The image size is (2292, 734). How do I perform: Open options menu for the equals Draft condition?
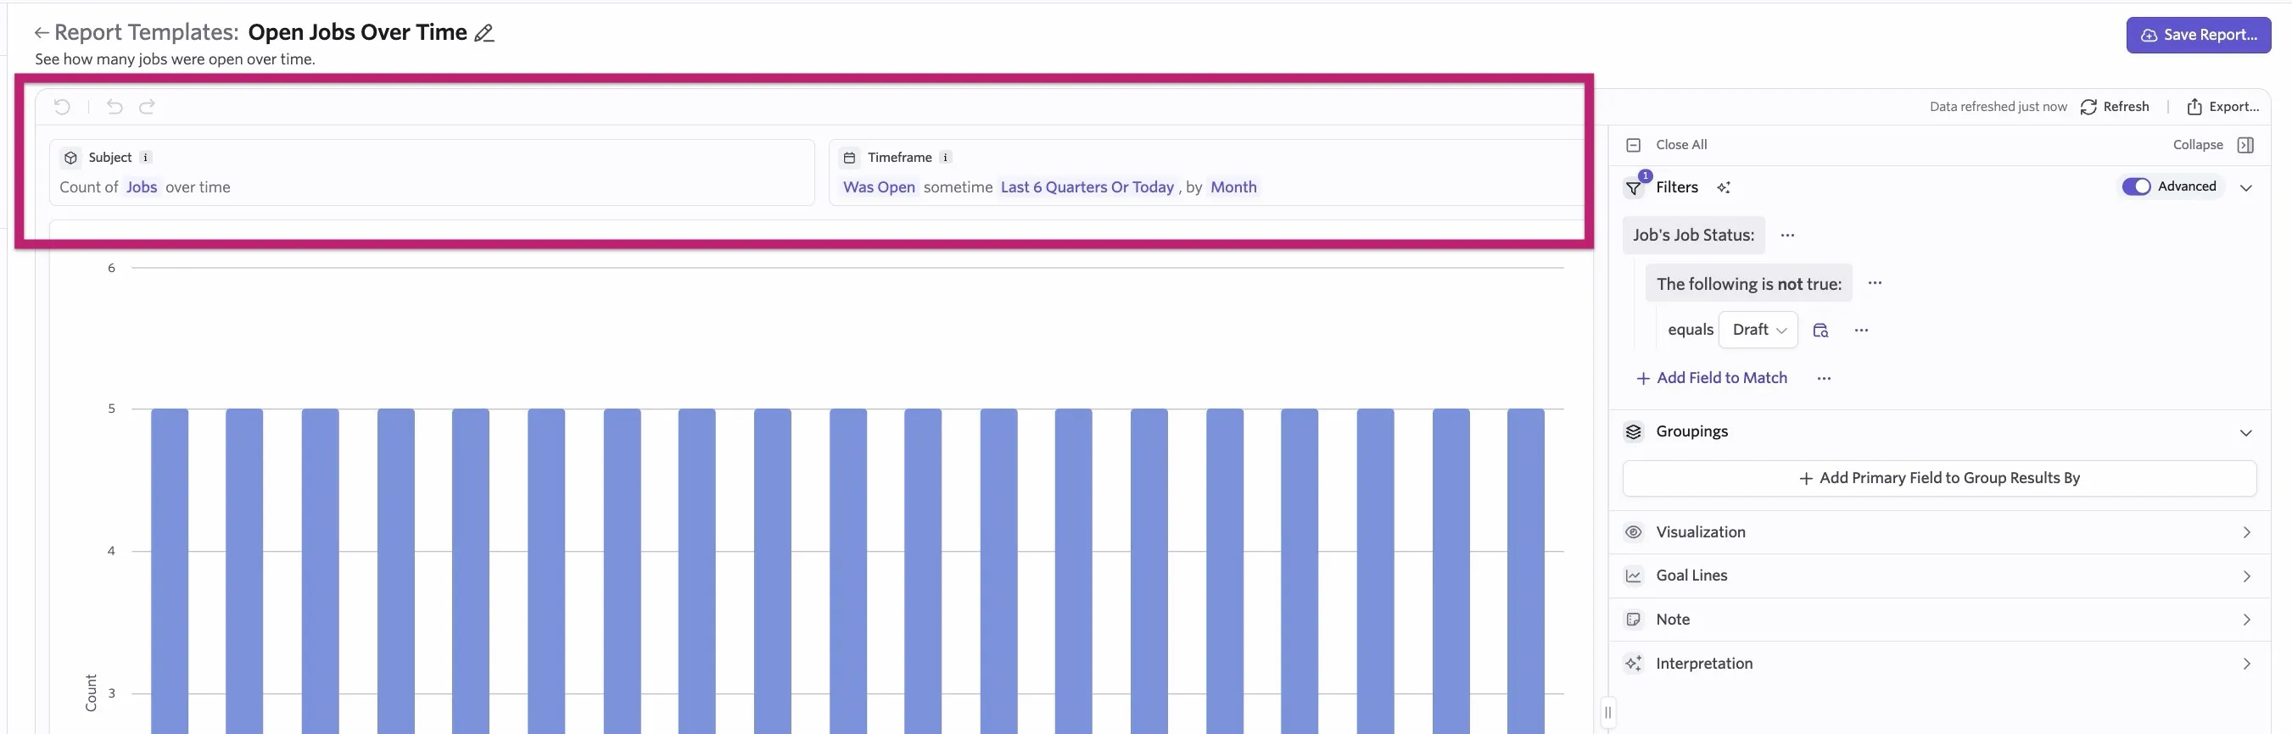[x=1861, y=331]
